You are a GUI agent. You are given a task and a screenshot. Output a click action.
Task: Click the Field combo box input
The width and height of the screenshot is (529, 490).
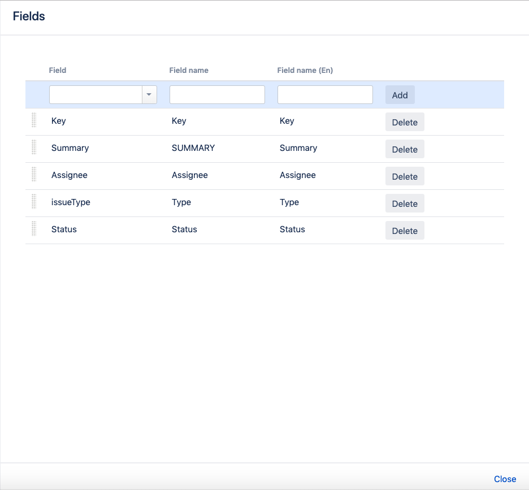[x=96, y=94]
